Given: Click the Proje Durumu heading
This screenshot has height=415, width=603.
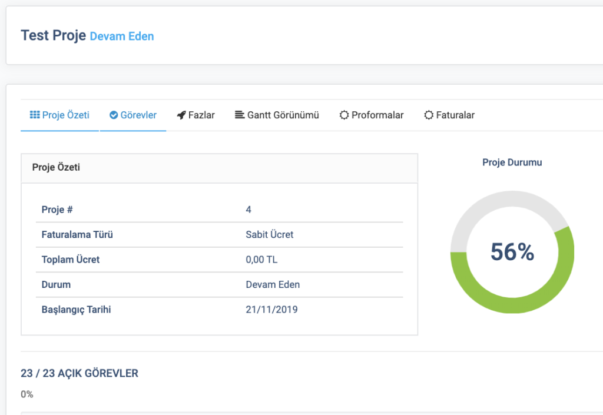Looking at the screenshot, I should tap(512, 162).
